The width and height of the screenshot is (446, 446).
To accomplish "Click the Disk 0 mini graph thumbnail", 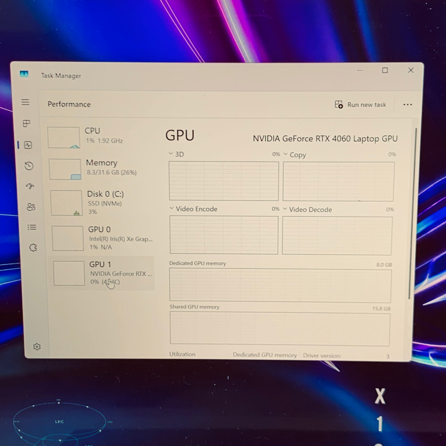I will [x=66, y=203].
